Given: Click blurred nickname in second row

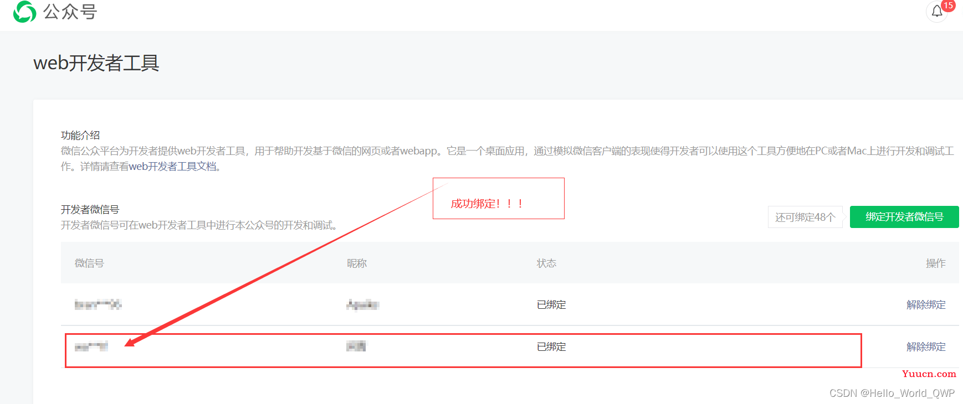Looking at the screenshot, I should 356,346.
